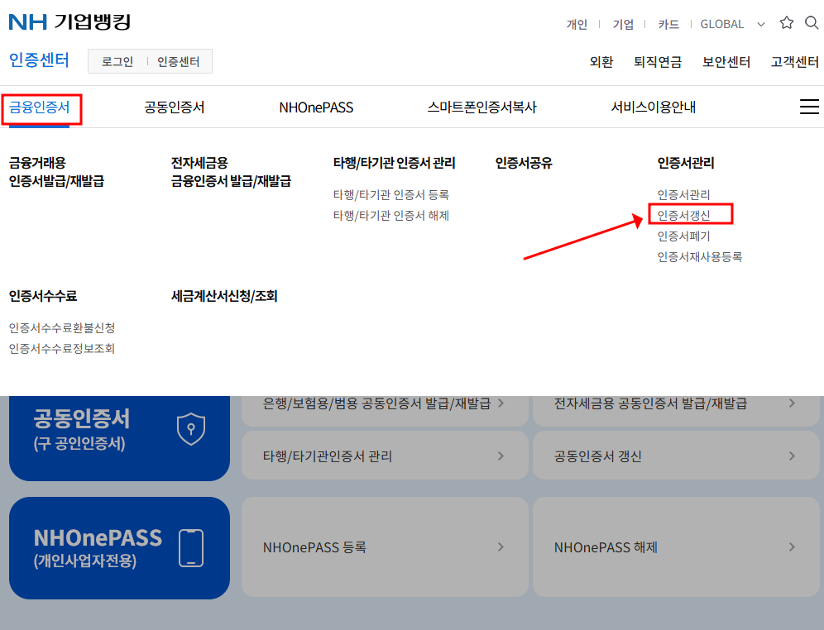
Task: Click the 카드 site link
Action: point(668,24)
